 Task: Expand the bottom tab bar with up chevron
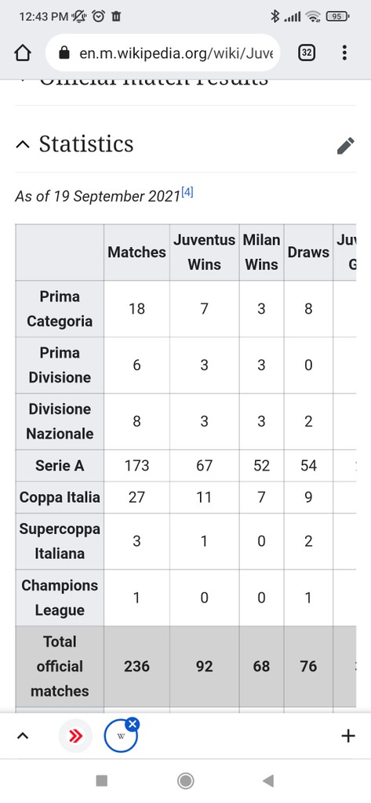23,736
